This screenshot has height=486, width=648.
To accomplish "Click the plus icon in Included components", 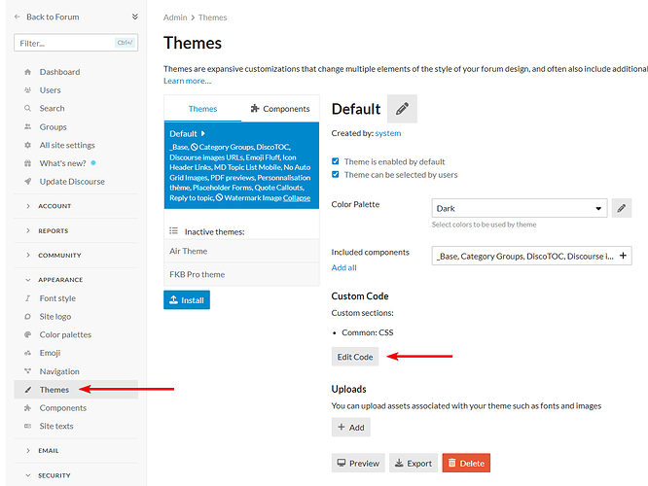I will tap(623, 256).
